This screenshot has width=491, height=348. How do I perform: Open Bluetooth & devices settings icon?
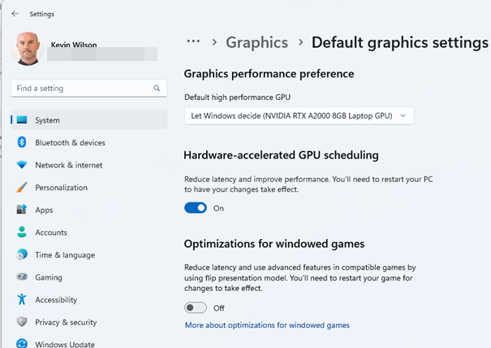22,143
